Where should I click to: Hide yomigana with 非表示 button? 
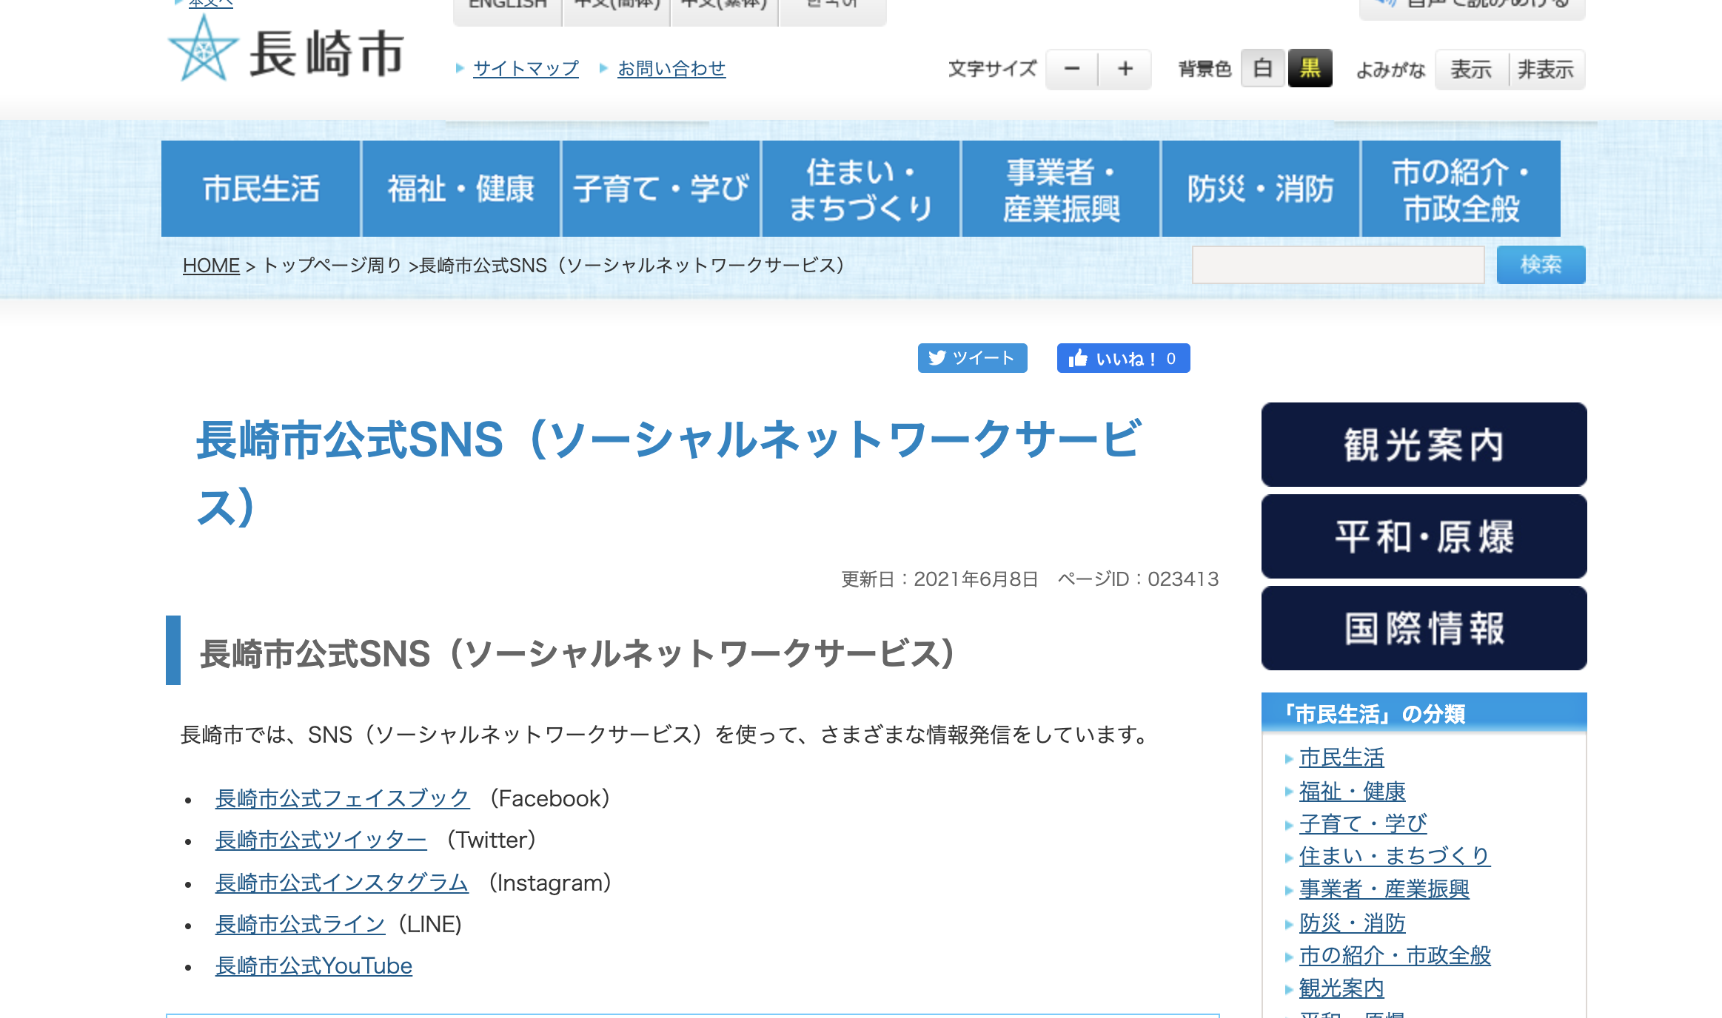point(1546,70)
